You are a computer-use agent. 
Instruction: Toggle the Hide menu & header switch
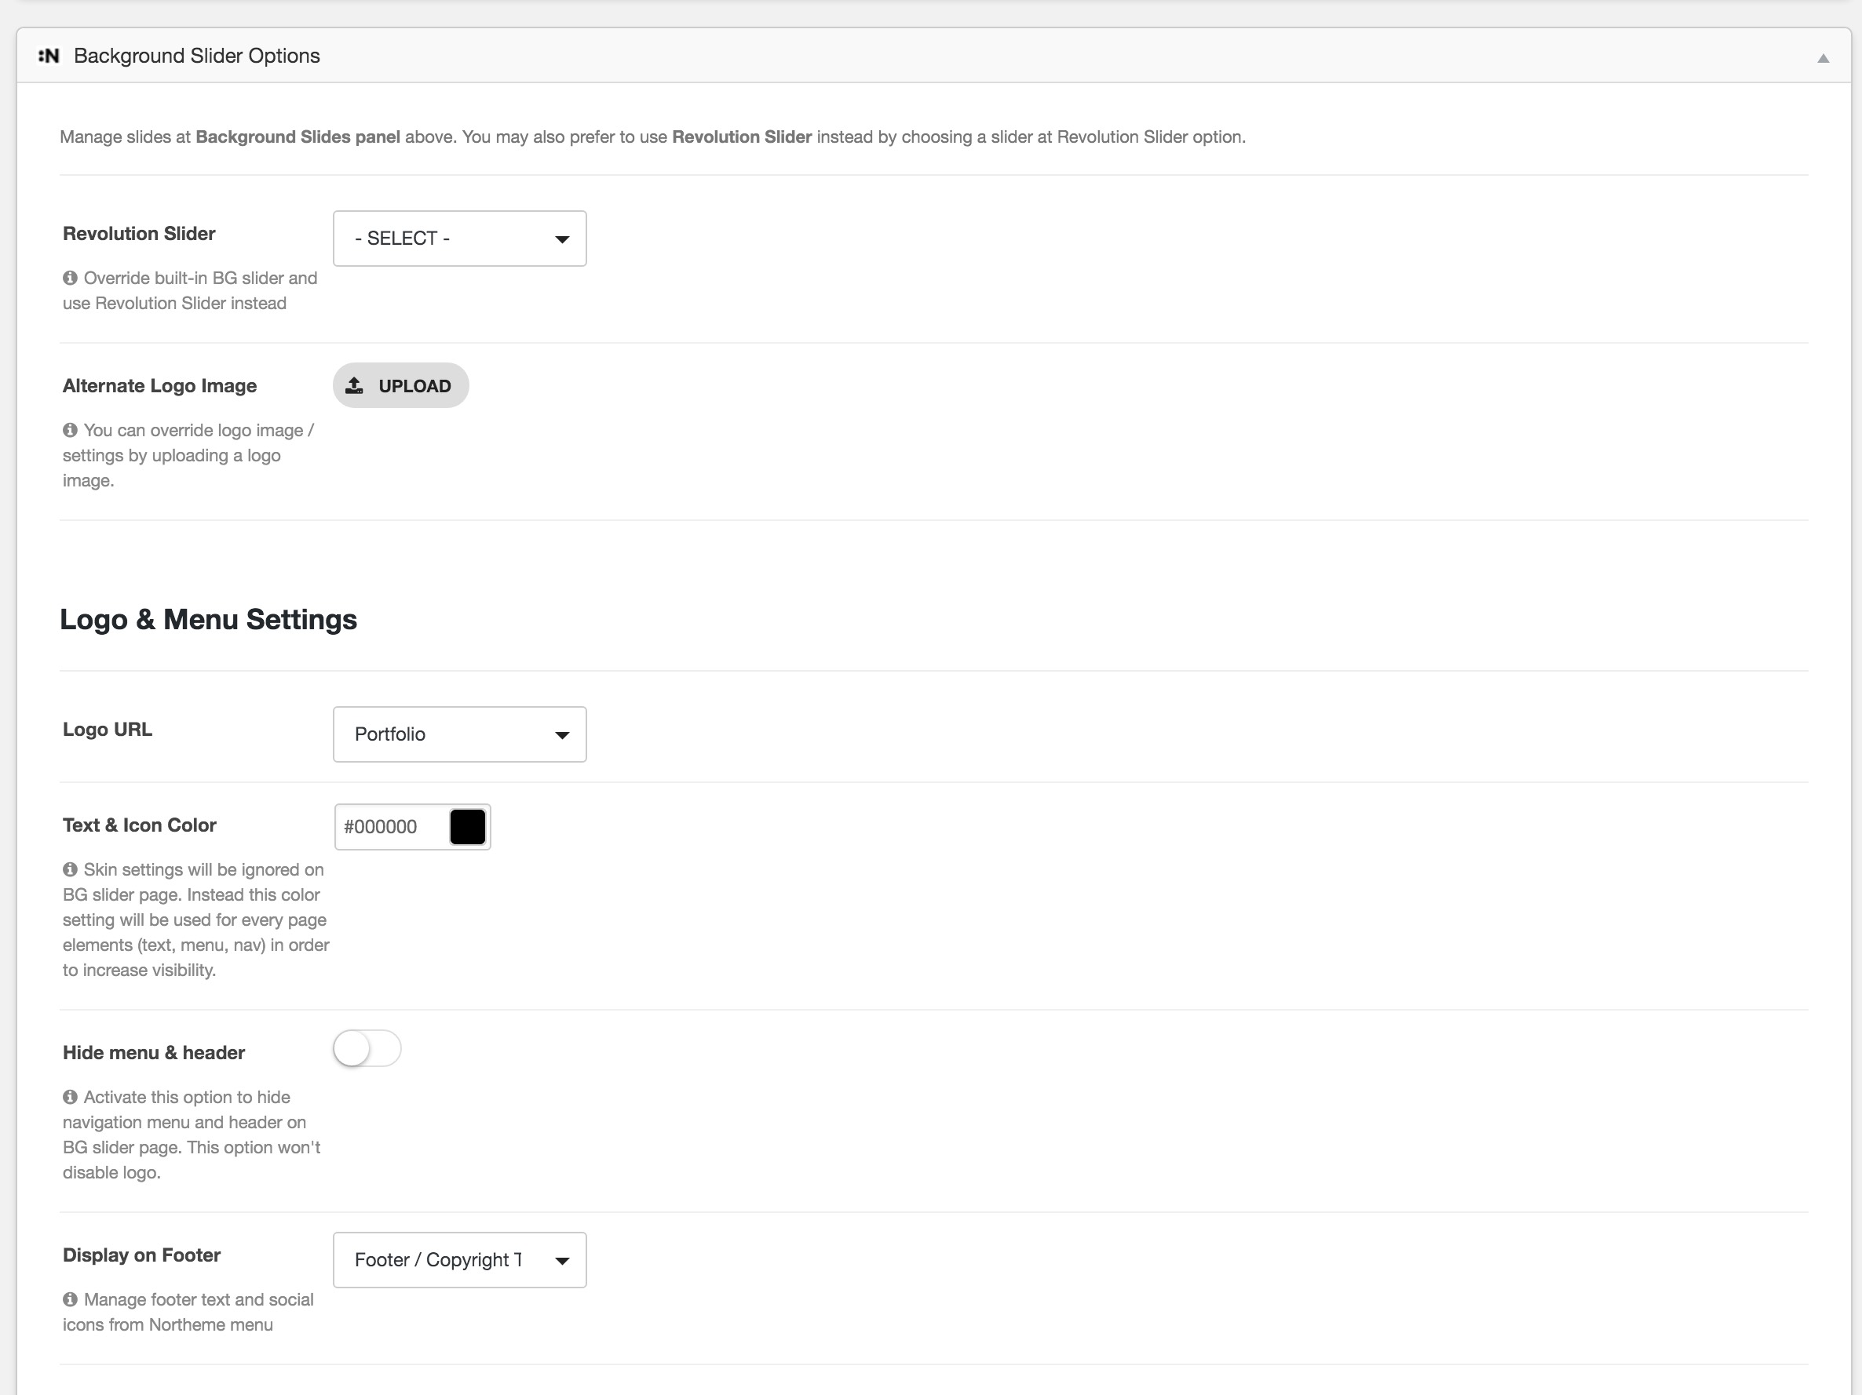tap(367, 1049)
